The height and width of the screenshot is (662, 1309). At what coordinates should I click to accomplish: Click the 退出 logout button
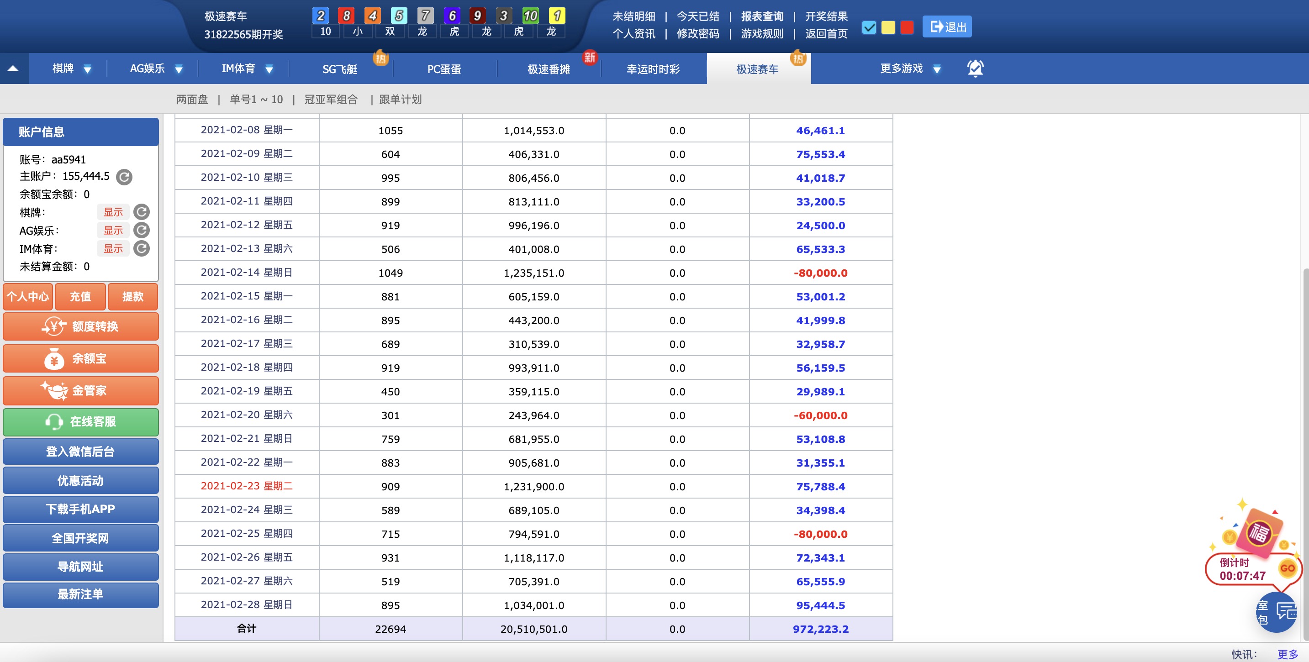[x=947, y=26]
